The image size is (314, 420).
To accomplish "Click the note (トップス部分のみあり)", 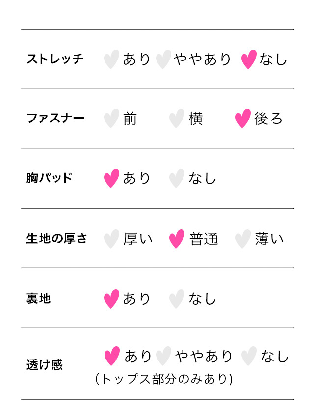I will [163, 379].
